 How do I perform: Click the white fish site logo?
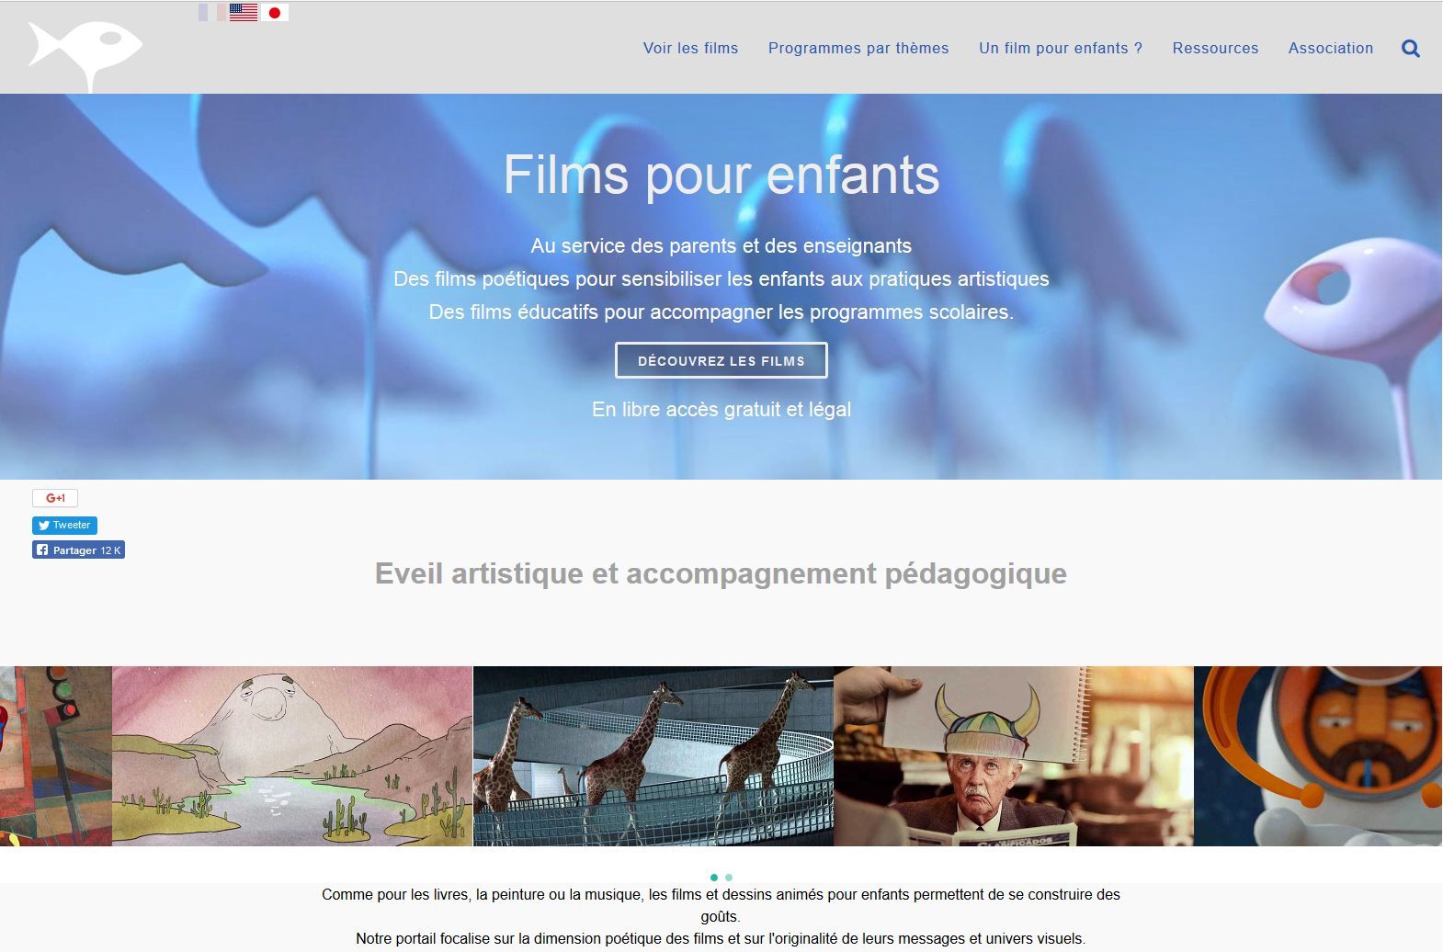click(85, 55)
